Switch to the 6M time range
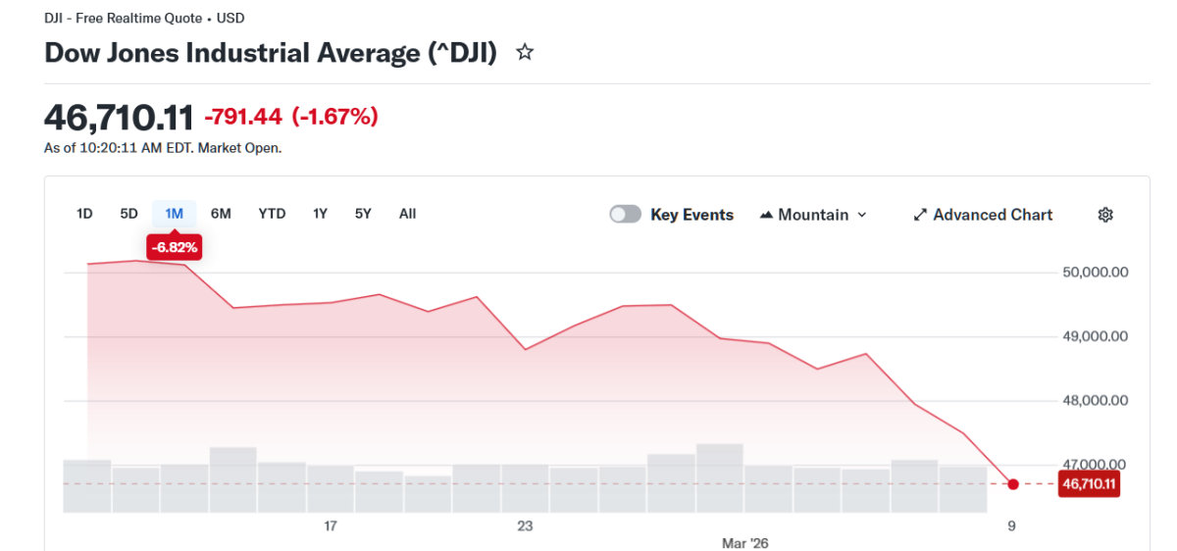Screen dimensions: 1177x551 click(x=221, y=214)
